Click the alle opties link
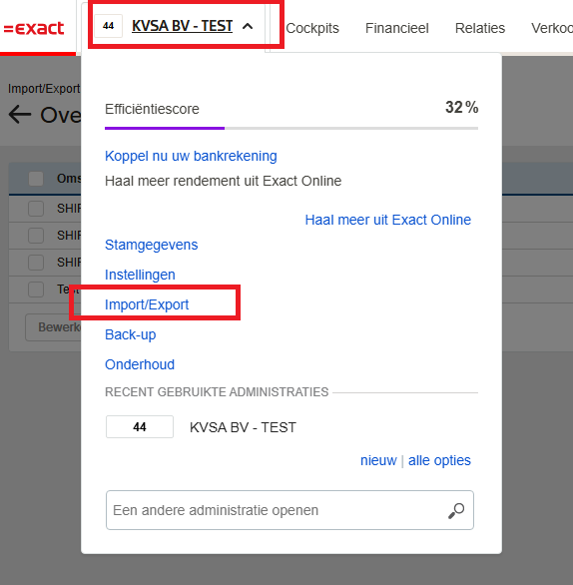 [439, 460]
